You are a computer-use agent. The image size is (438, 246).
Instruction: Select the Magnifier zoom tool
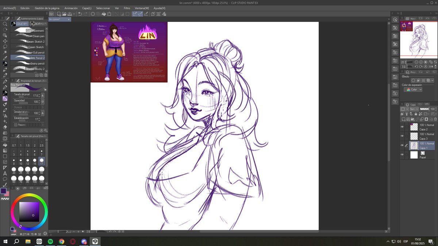tap(5, 23)
